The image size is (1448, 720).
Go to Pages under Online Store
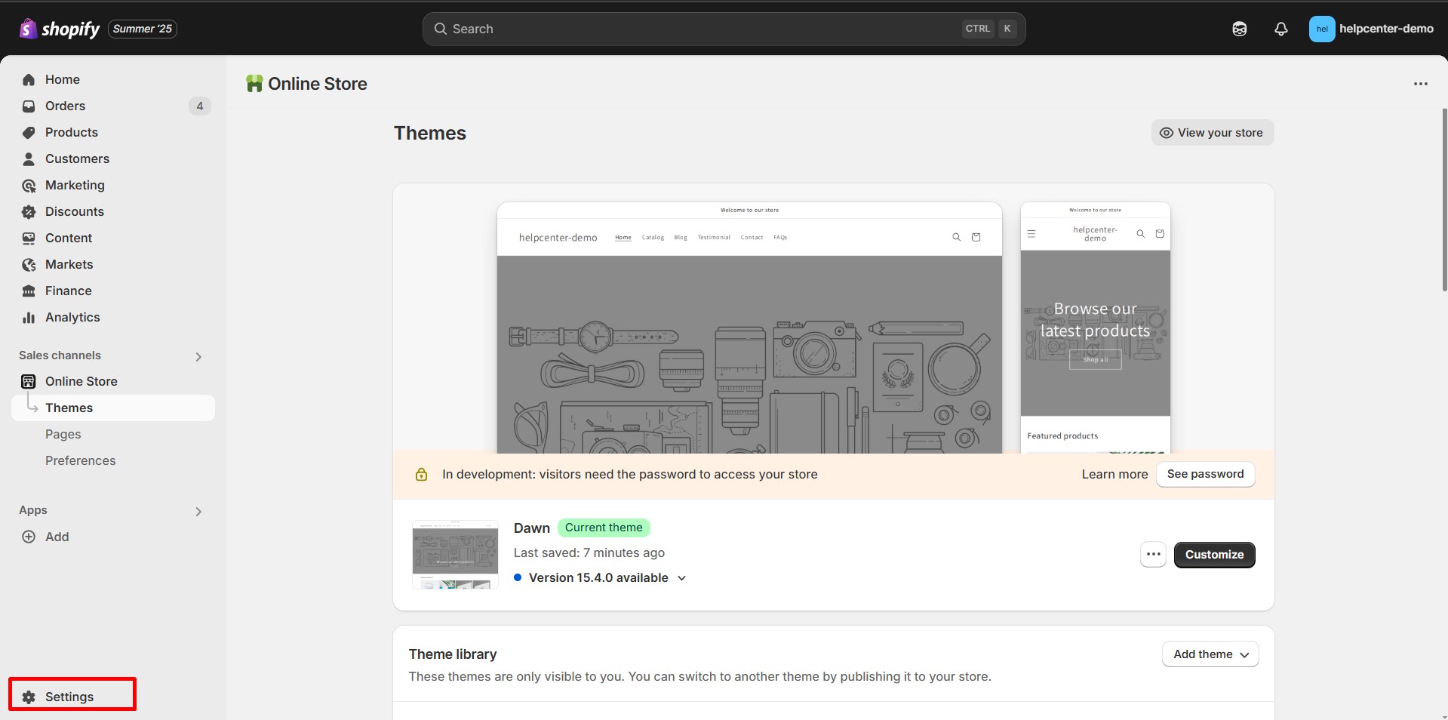63,434
